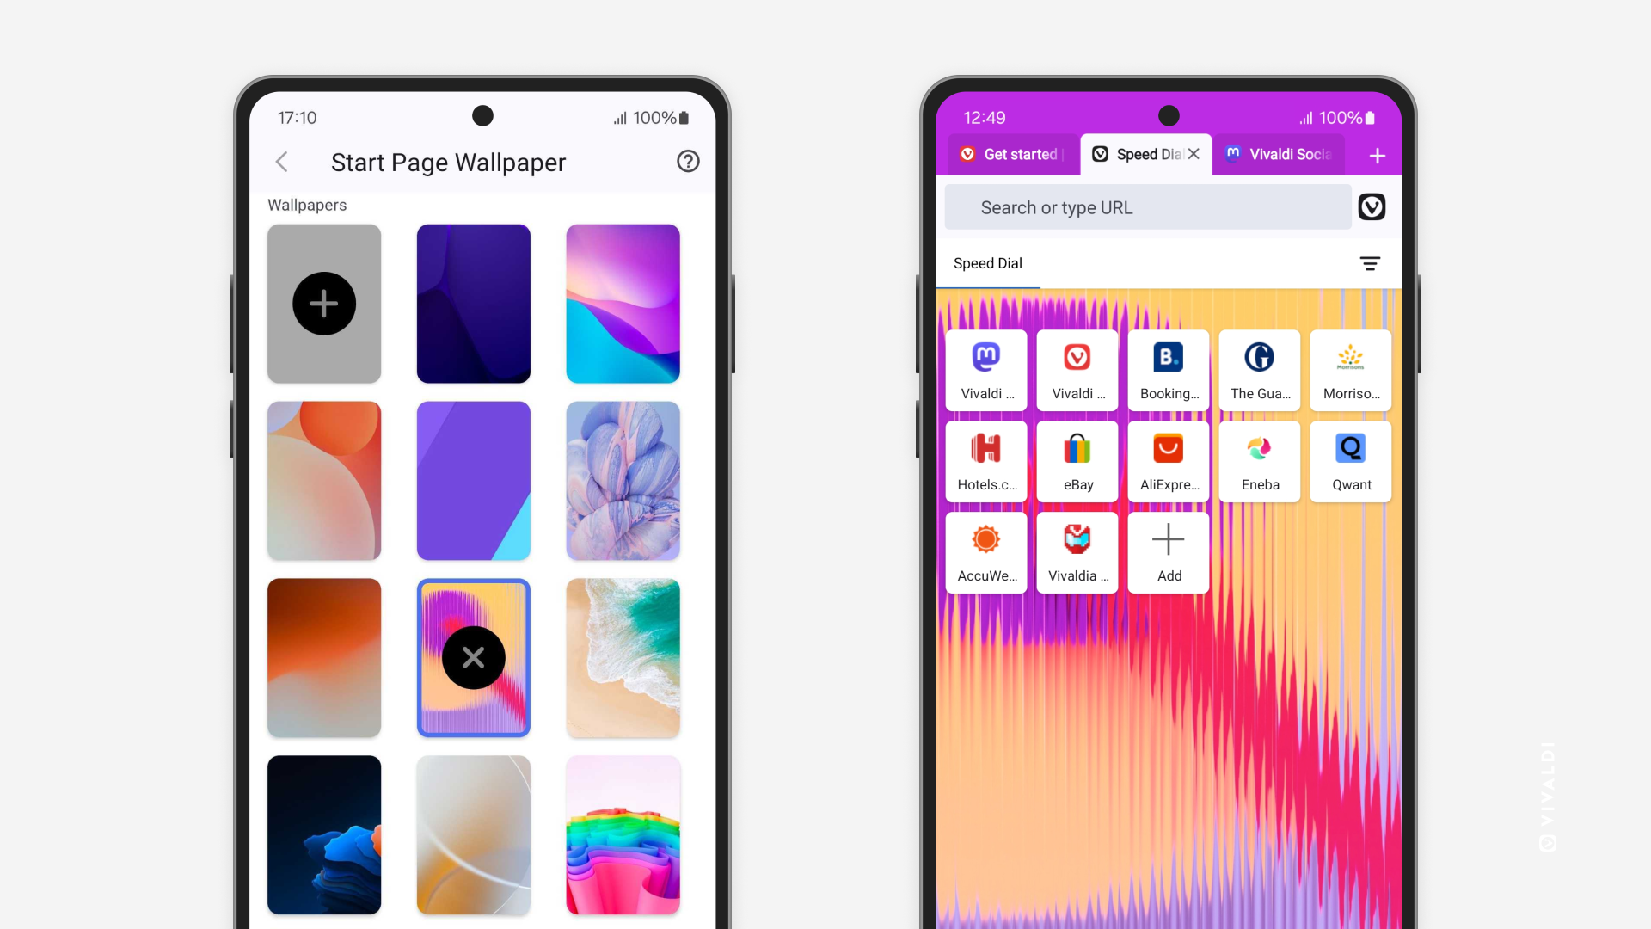The width and height of the screenshot is (1651, 929).
Task: Click the Eneba Speed Dial icon
Action: 1260,460
